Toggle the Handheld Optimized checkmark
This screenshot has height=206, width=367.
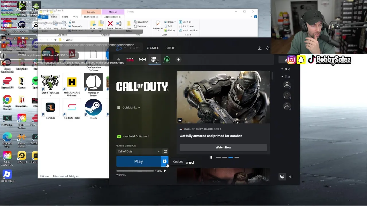[119, 136]
